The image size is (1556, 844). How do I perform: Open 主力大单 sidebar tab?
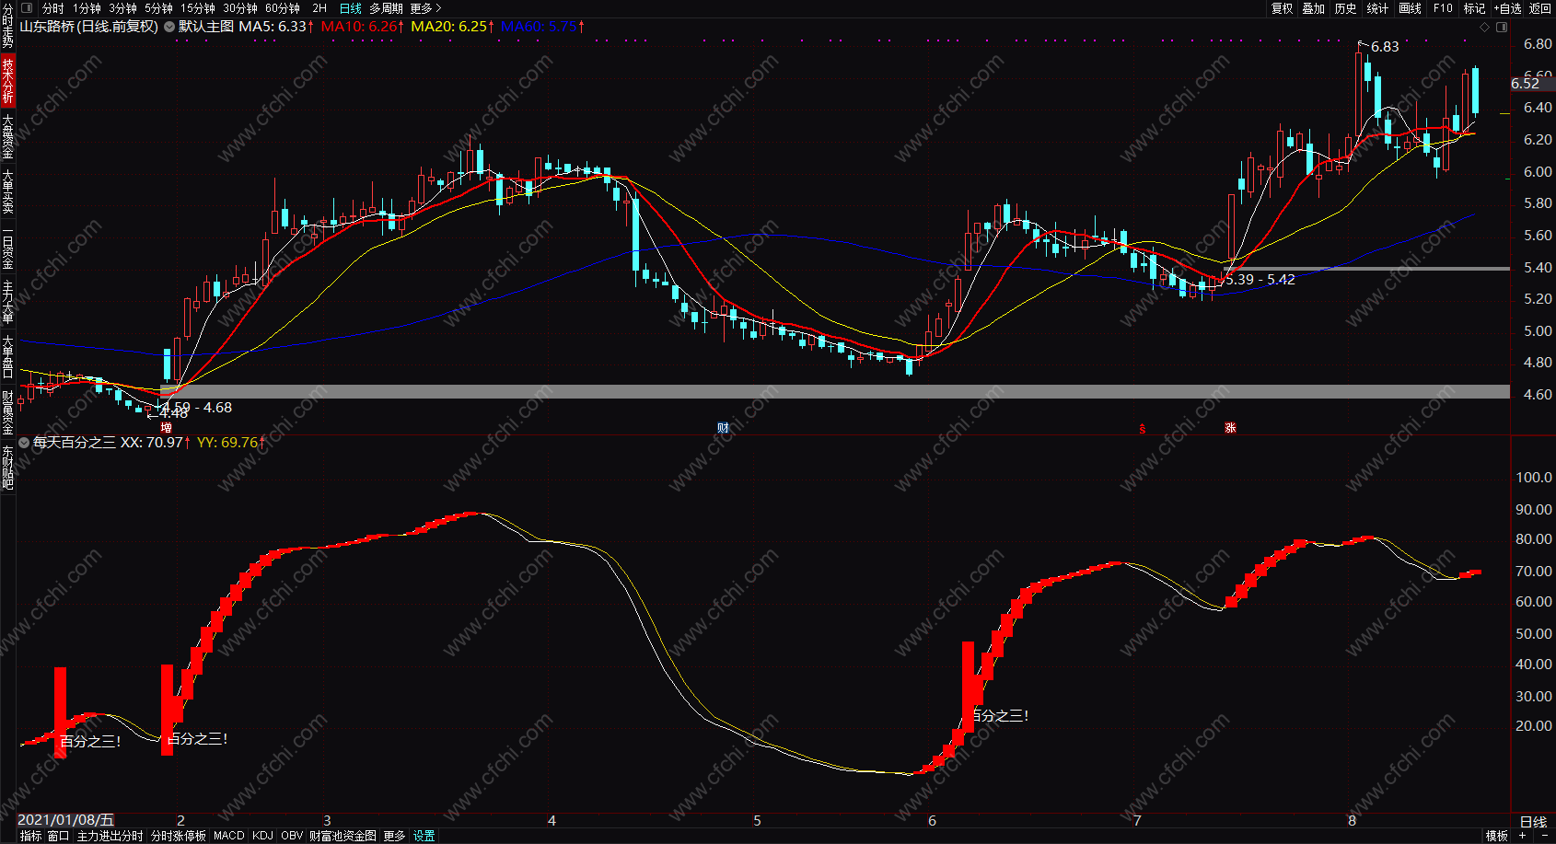[7, 302]
